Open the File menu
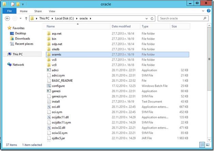The height and width of the screenshot is (151, 214). pyautogui.click(x=9, y=11)
